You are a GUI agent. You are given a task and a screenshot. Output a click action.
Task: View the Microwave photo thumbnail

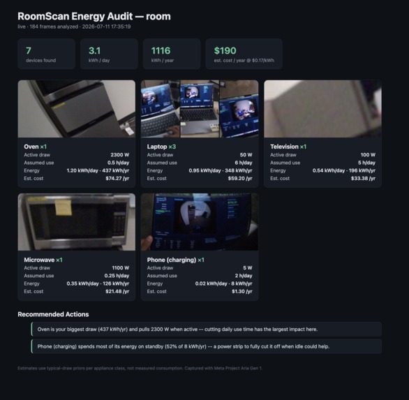coord(77,222)
